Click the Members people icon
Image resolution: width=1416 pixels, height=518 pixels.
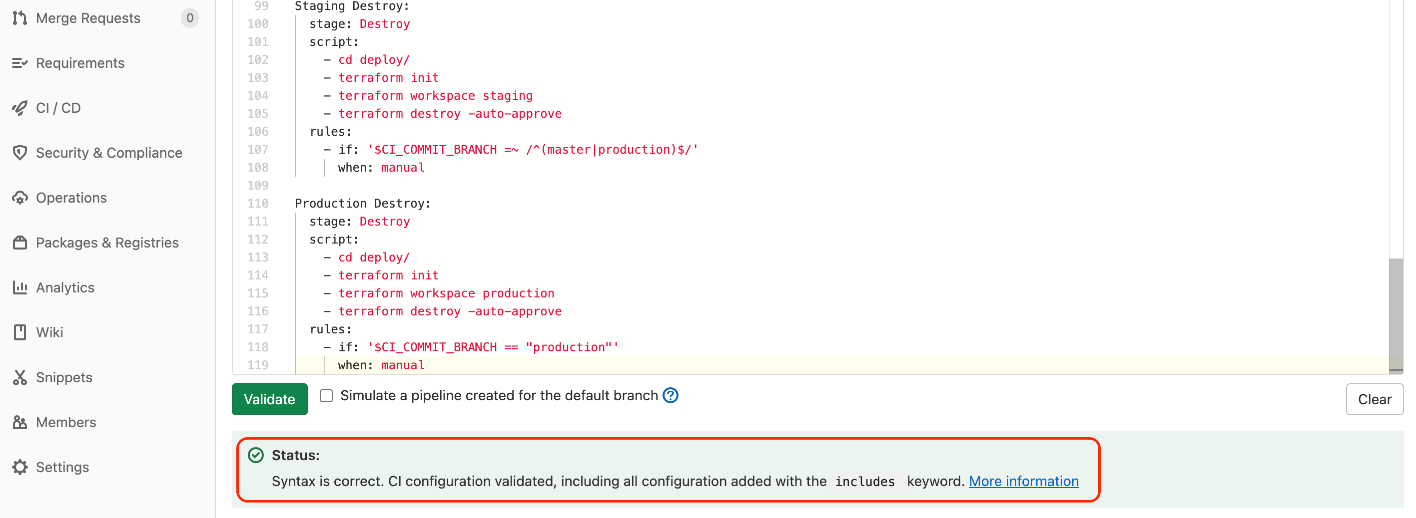click(20, 422)
